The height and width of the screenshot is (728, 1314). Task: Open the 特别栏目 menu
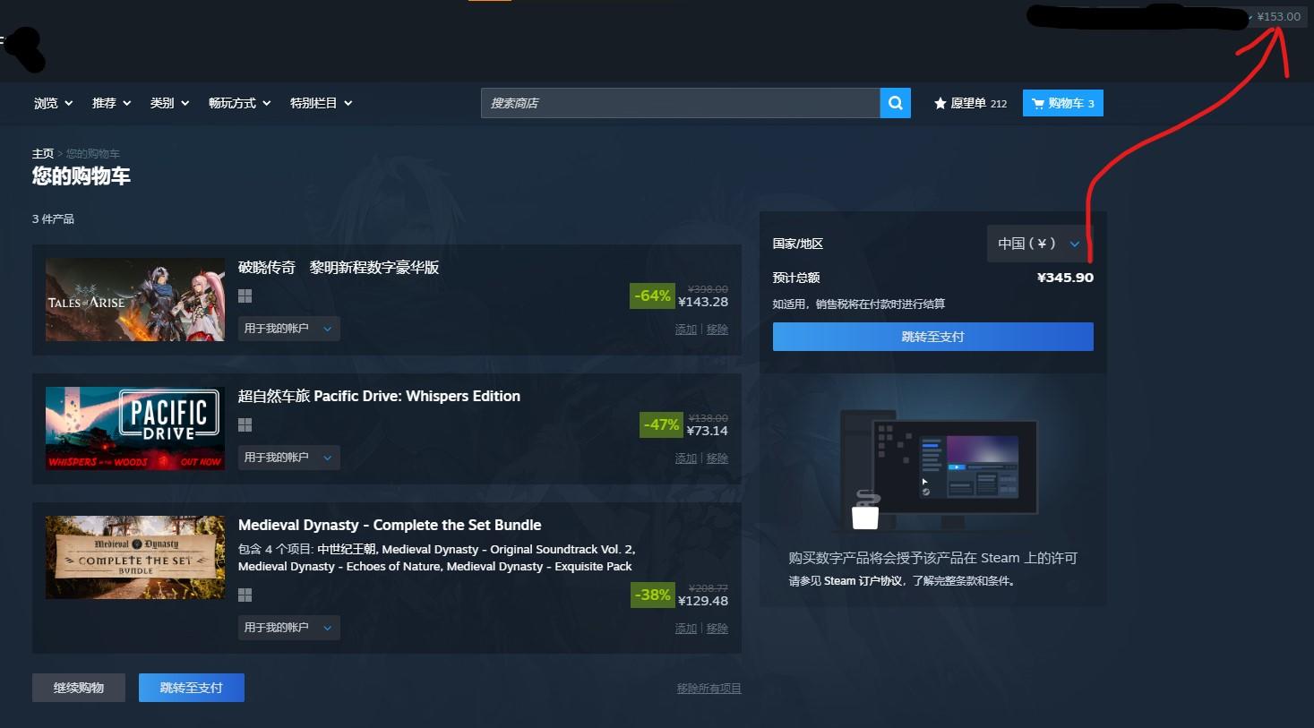[x=322, y=103]
